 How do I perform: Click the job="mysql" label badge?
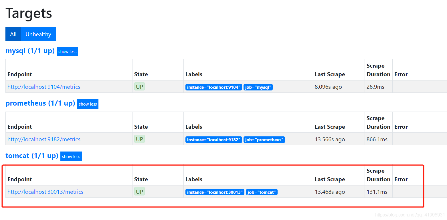click(258, 87)
